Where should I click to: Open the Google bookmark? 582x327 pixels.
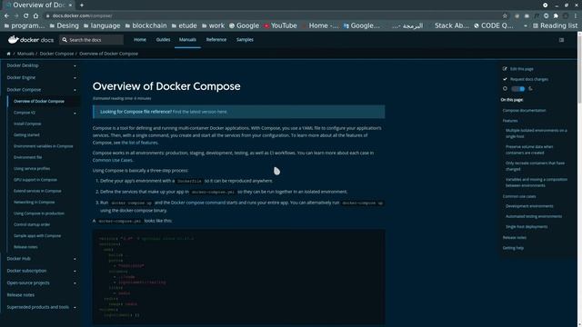tap(244, 25)
